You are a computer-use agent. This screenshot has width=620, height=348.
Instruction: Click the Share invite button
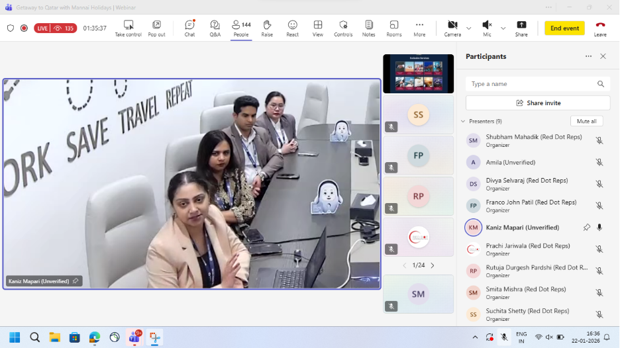(x=538, y=103)
